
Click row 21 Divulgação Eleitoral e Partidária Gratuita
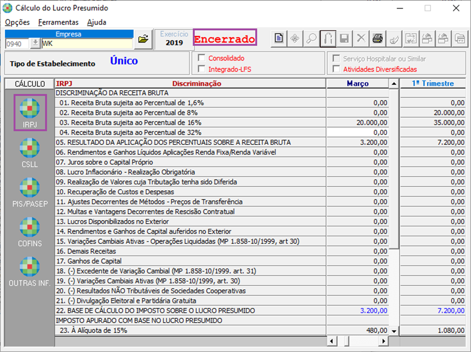click(x=190, y=300)
